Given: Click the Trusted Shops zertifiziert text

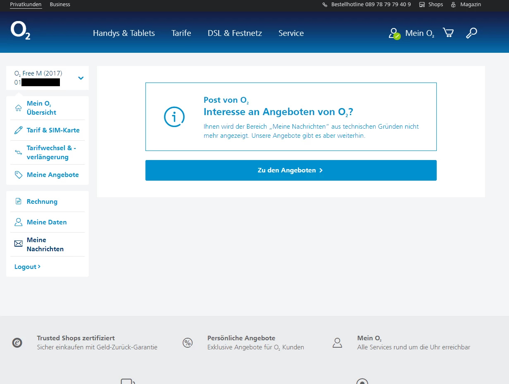Looking at the screenshot, I should pyautogui.click(x=76, y=338).
